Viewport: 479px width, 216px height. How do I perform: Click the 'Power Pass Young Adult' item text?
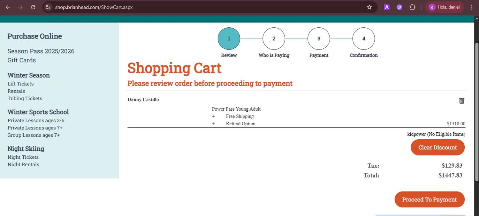click(236, 109)
